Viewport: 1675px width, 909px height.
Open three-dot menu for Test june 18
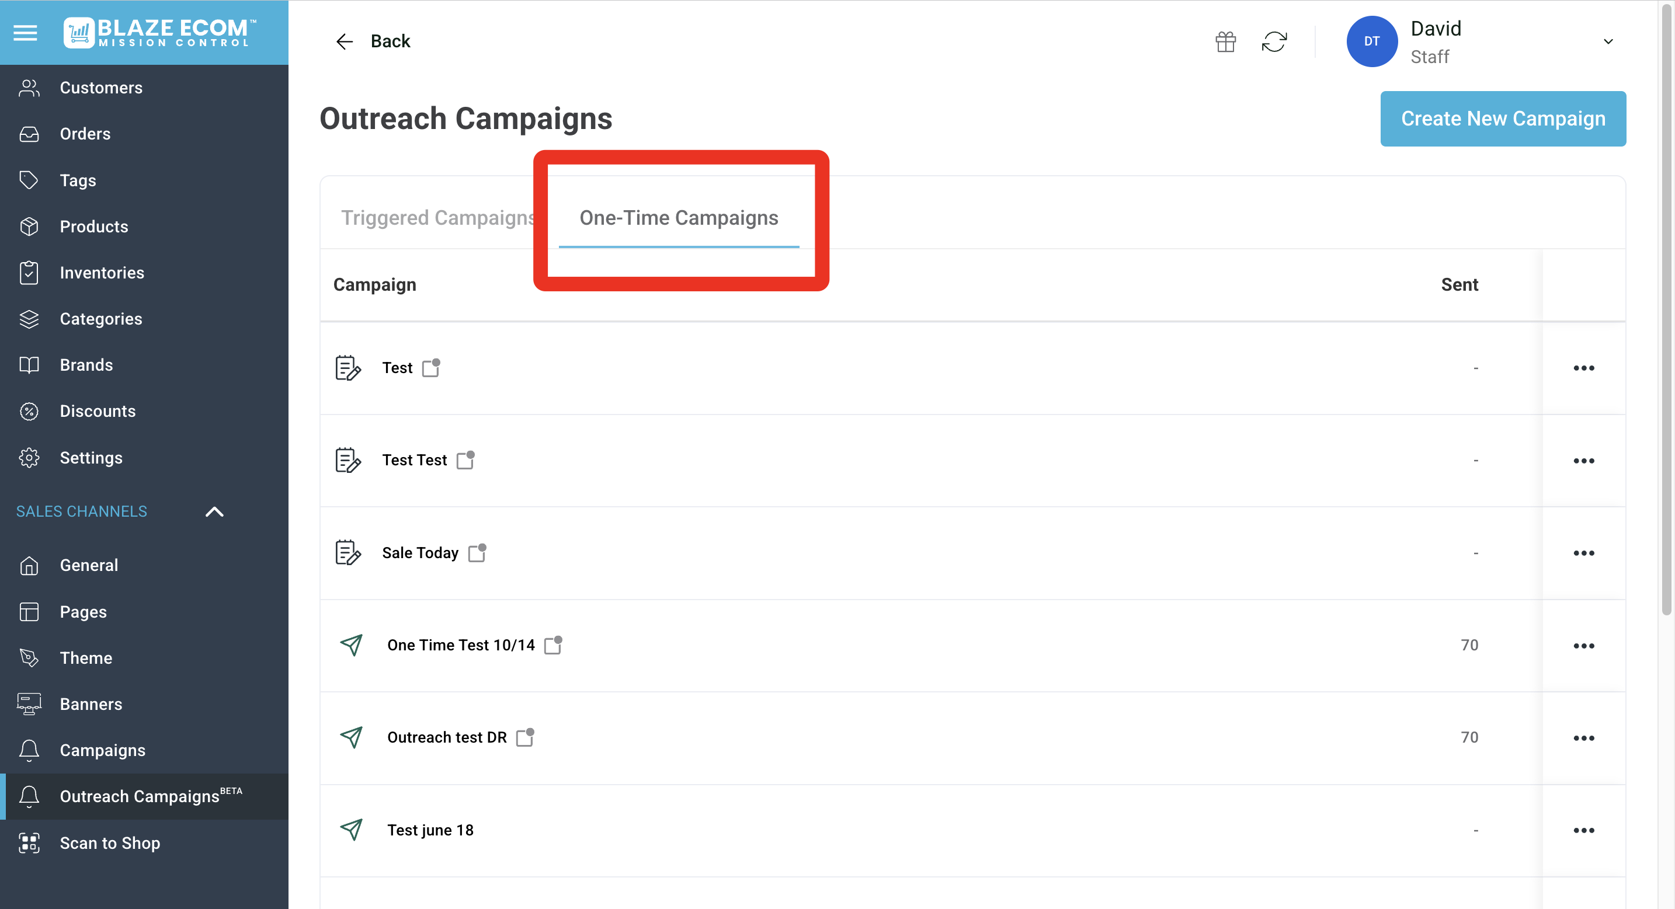(1583, 830)
